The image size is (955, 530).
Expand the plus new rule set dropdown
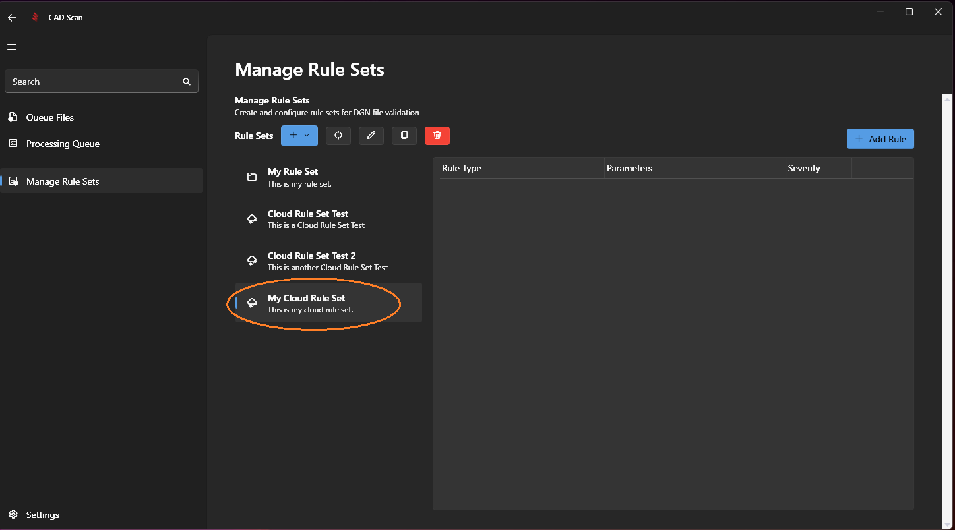(299, 136)
